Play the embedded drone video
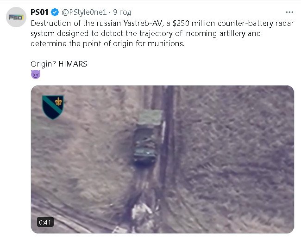 click(163, 159)
